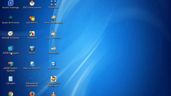
Task: Click the "FSCapture" label text
Action: (x=32, y=38)
